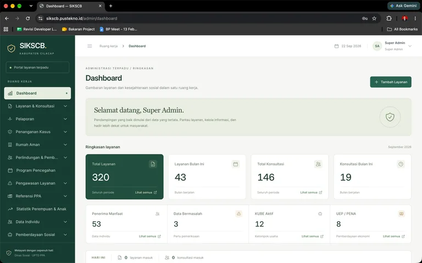Viewport: 422px width, 263px height.
Task: Click the shield check icon in the welcome banner
Action: coord(390,117)
